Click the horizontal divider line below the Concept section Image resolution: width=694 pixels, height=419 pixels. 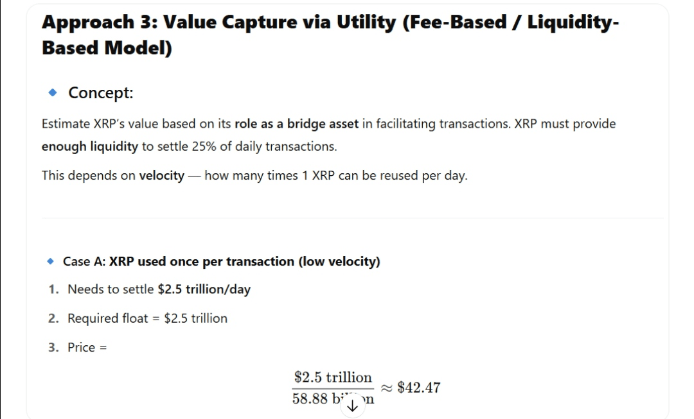click(x=352, y=218)
